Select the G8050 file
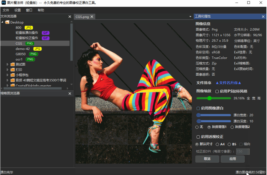 [x=21, y=54]
